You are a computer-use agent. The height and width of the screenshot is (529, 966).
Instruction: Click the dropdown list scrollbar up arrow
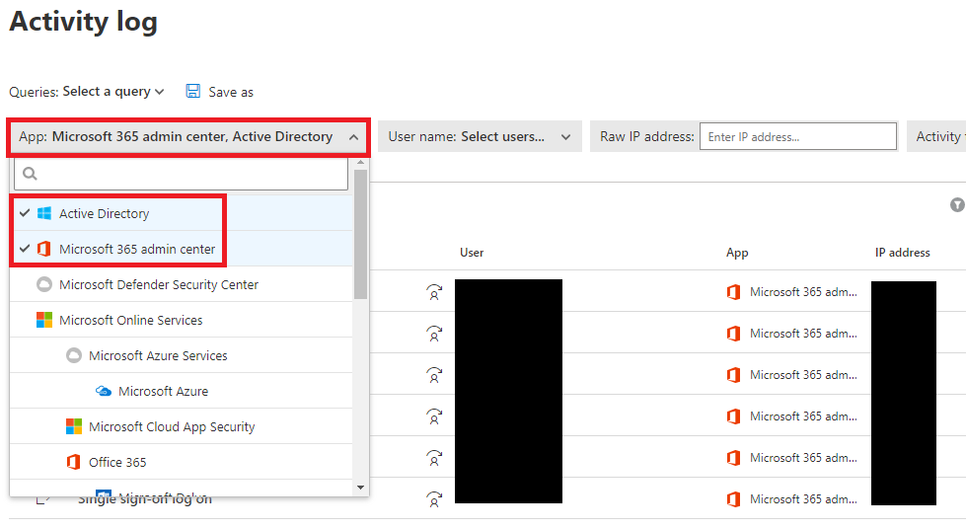(x=361, y=162)
